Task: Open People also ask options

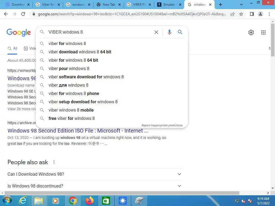Action: pyautogui.click(x=54, y=162)
